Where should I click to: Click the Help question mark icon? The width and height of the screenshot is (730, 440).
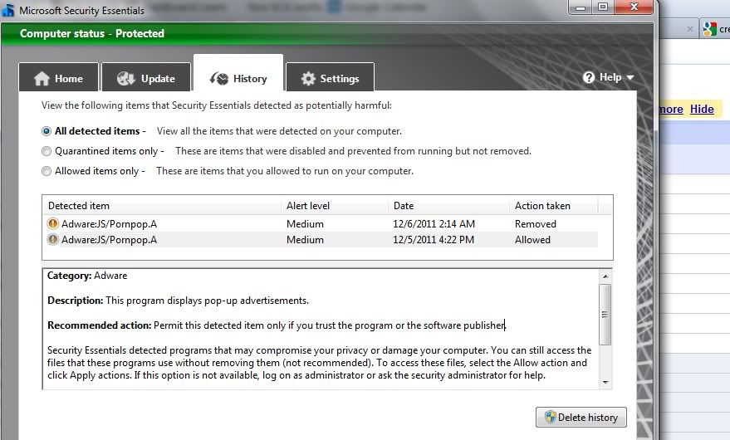[x=589, y=77]
